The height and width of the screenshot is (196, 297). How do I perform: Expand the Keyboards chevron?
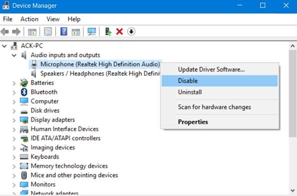point(14,157)
